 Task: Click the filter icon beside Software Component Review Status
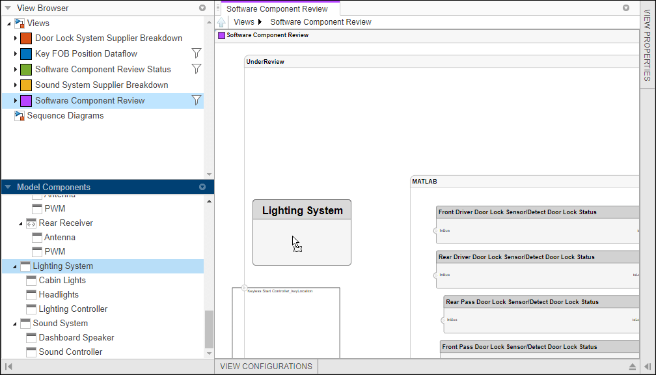(197, 69)
